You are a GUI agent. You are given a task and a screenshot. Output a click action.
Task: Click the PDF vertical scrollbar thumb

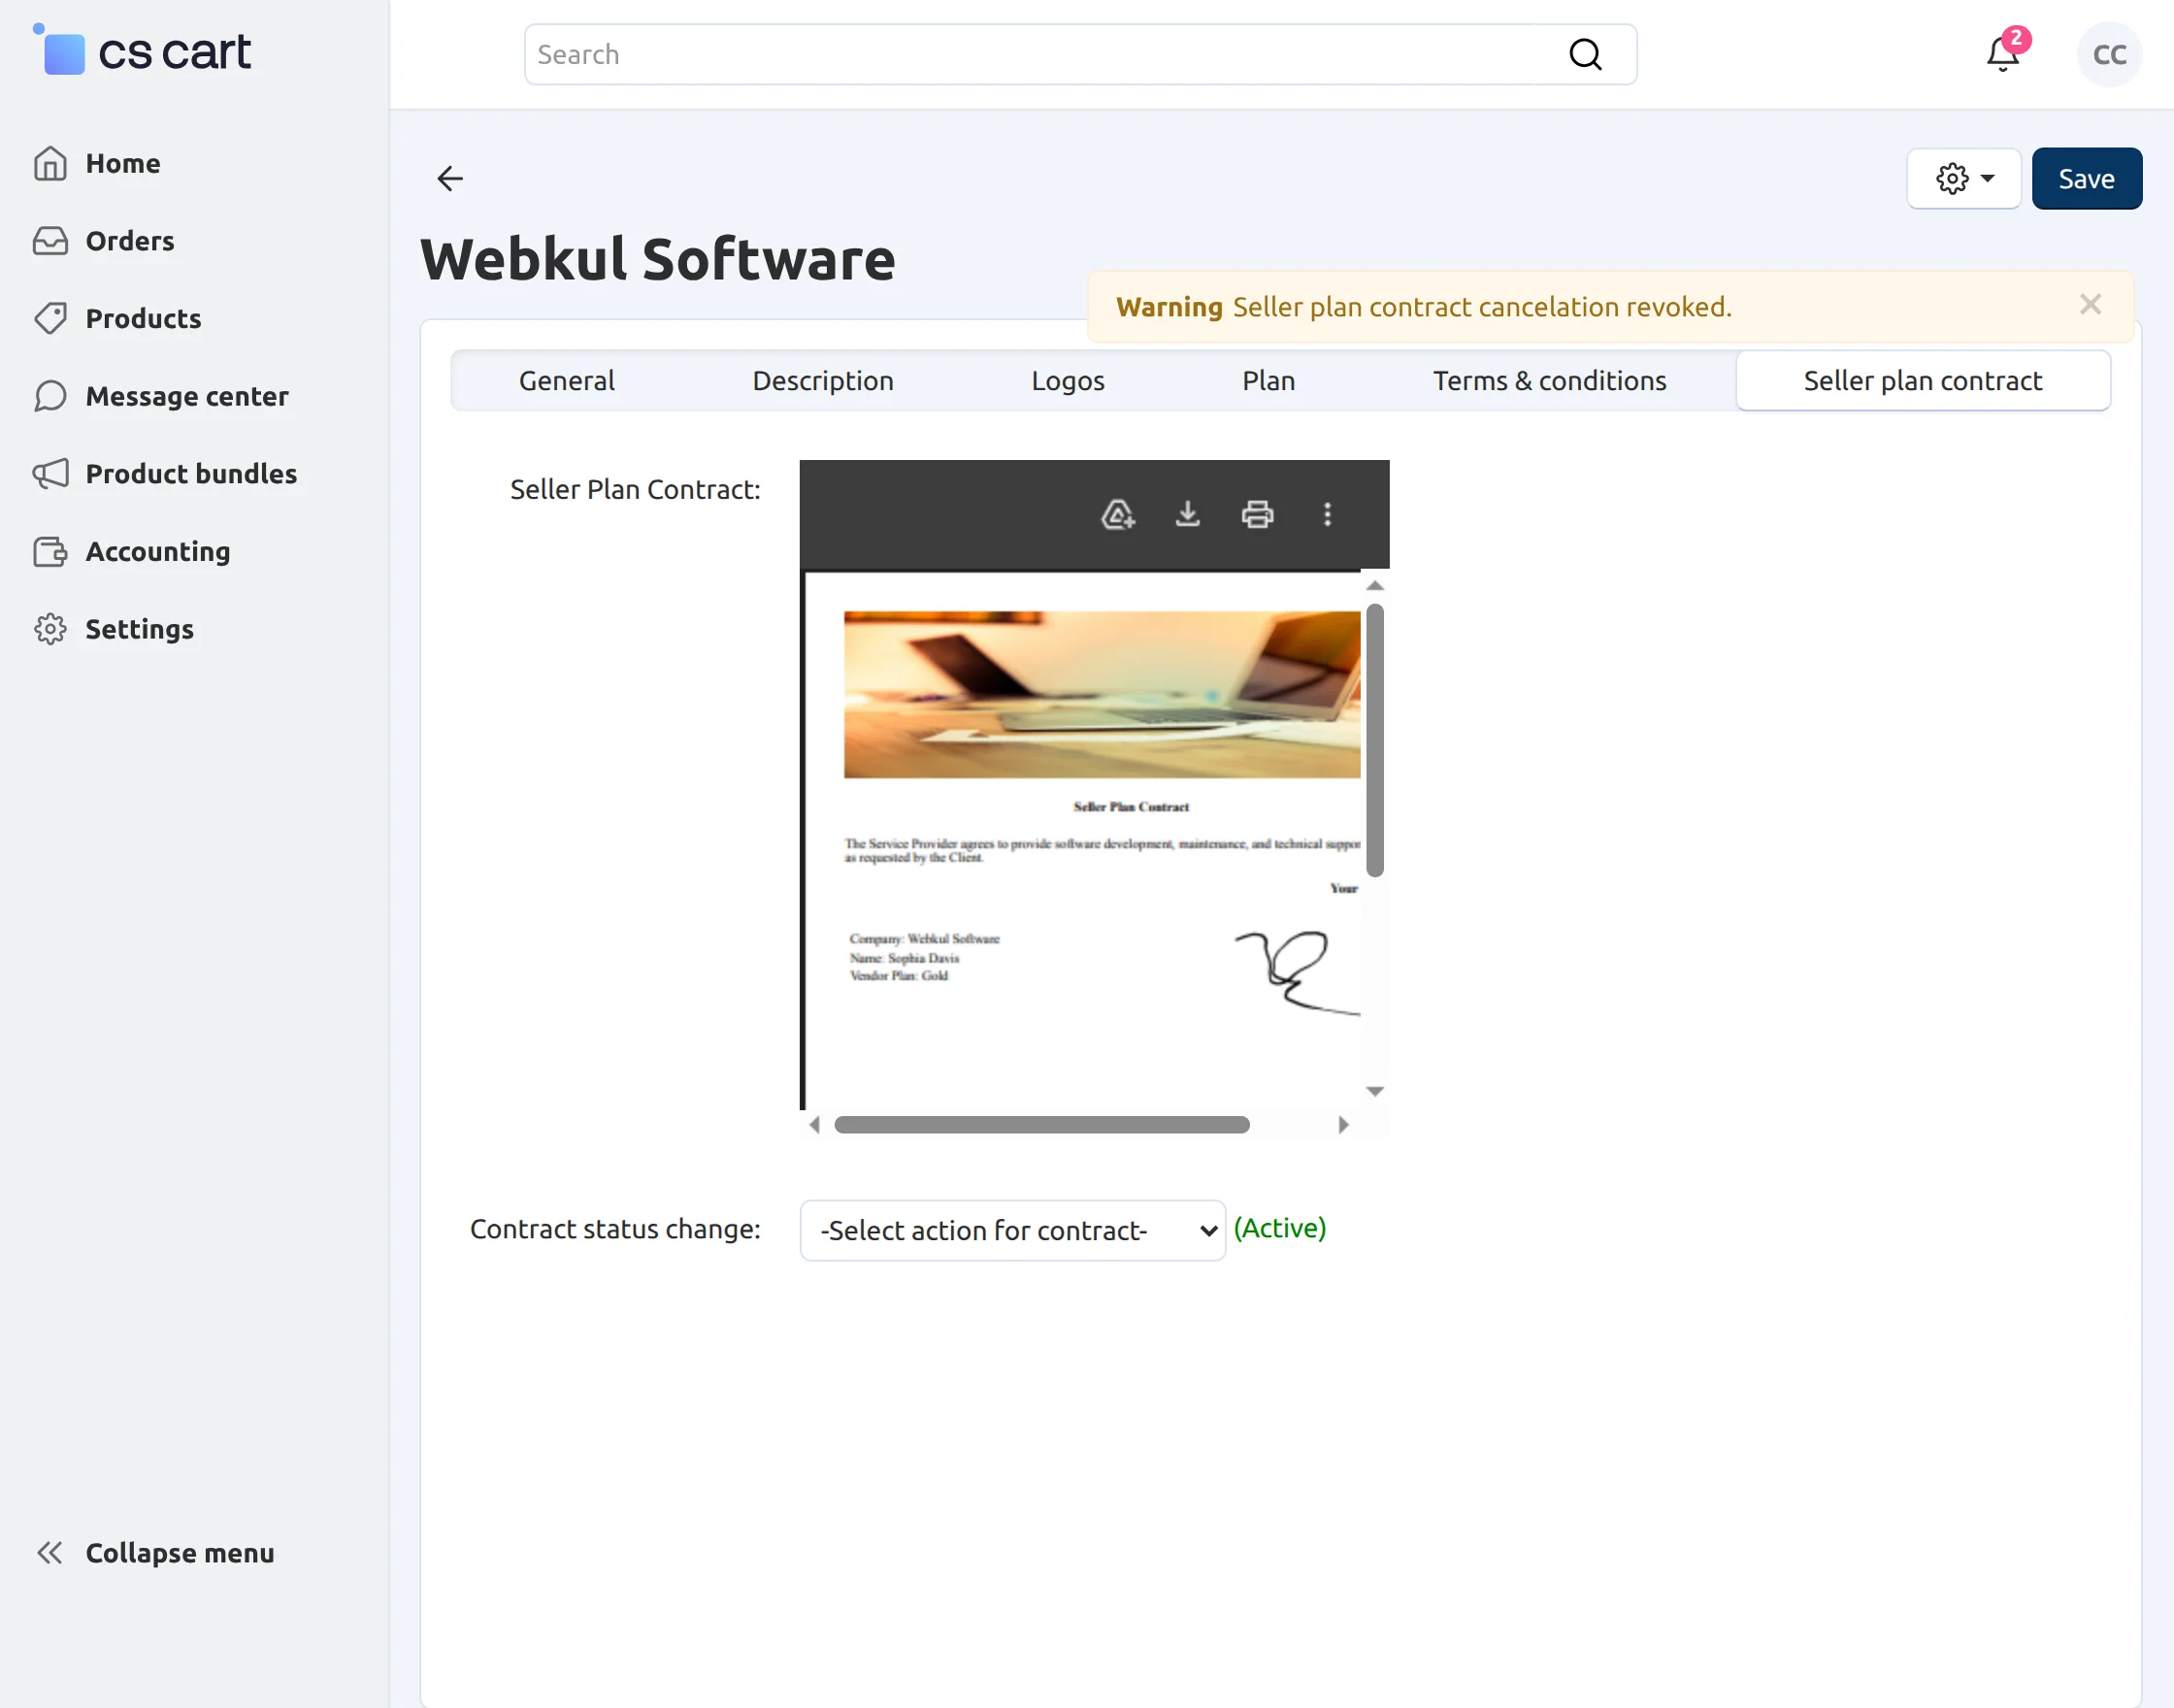(1375, 740)
